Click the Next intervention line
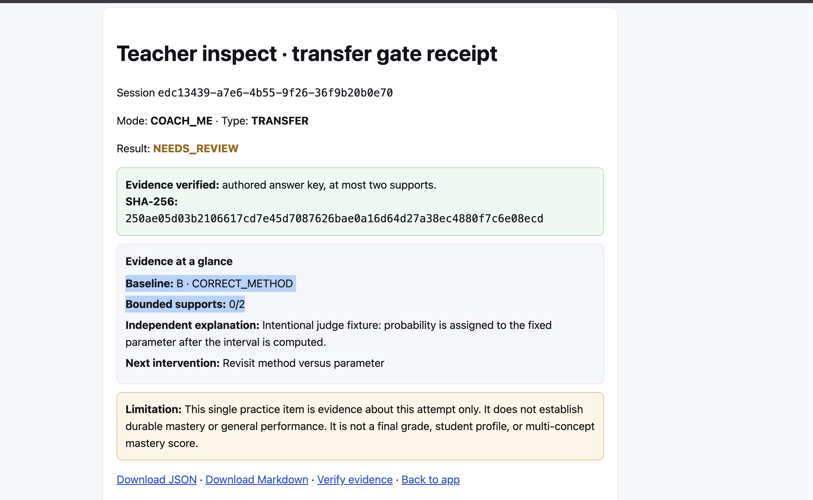 [255, 363]
